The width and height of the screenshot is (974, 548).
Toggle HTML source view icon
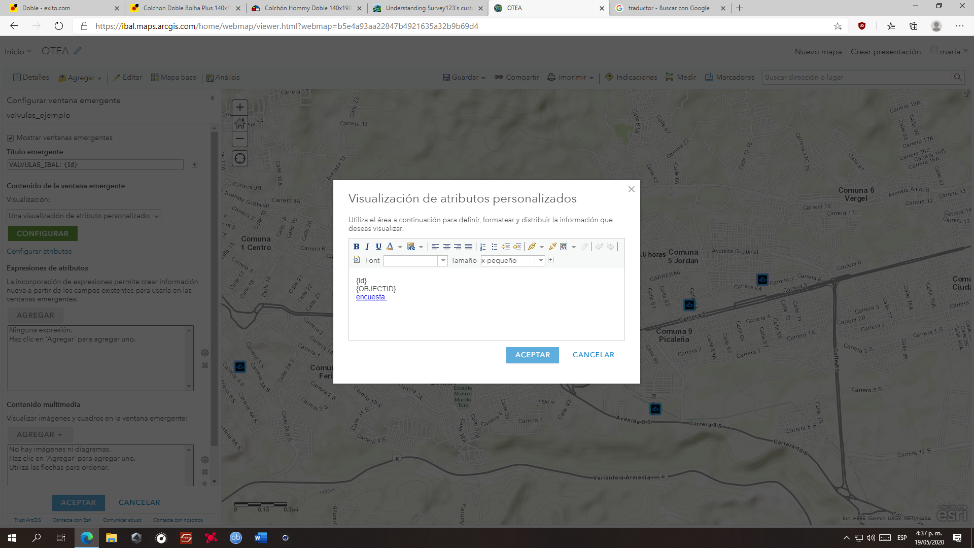coord(357,260)
